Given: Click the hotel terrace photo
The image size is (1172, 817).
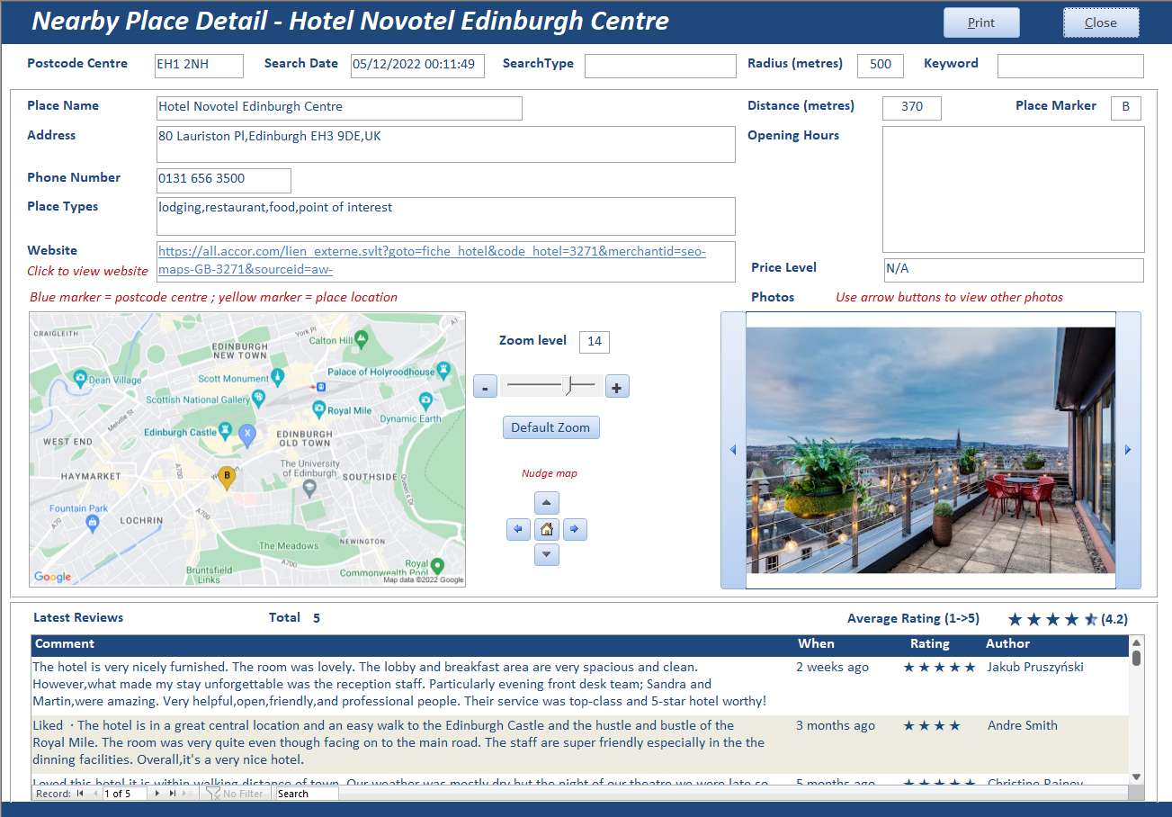Looking at the screenshot, I should coord(931,450).
